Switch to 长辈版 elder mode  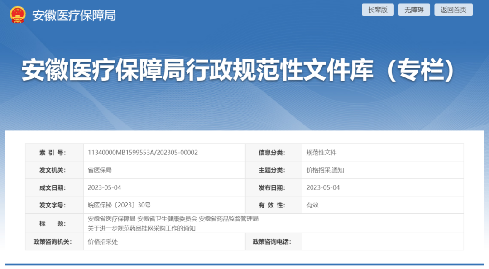click(378, 10)
